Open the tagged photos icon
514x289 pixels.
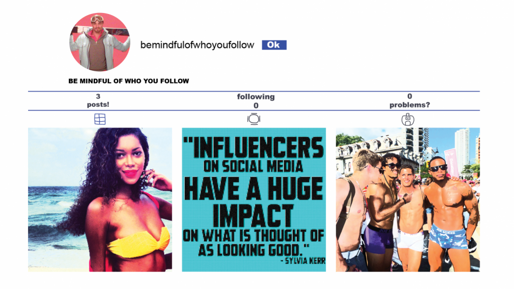(x=408, y=119)
